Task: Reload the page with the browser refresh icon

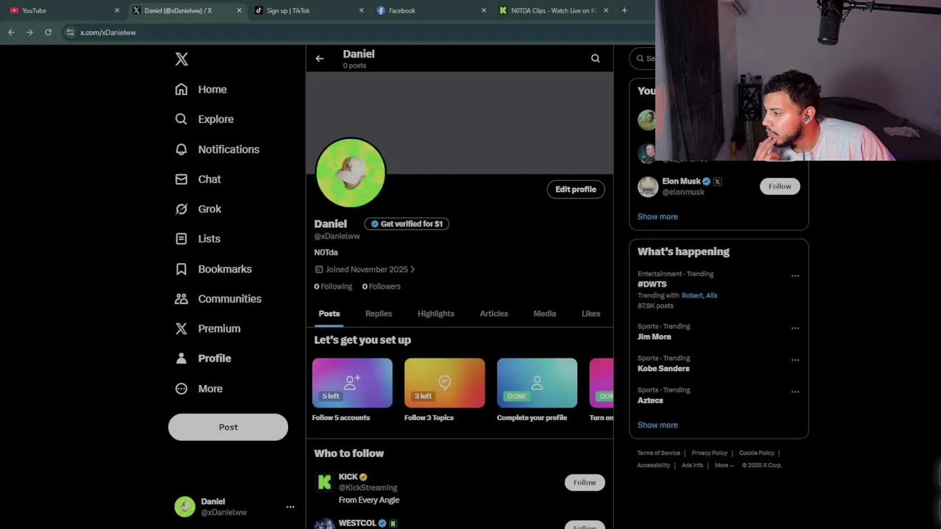Action: tap(48, 32)
